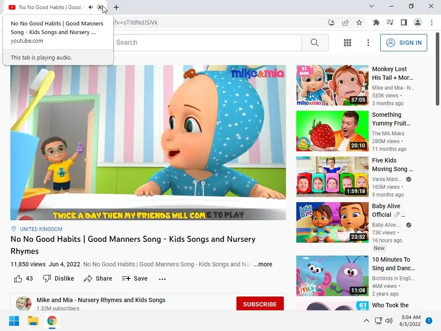Click the UNITED KINGDOM location link
This screenshot has height=331, width=441.
[41, 229]
